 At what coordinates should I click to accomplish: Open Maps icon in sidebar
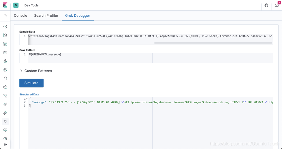pyautogui.click(x=5, y=61)
